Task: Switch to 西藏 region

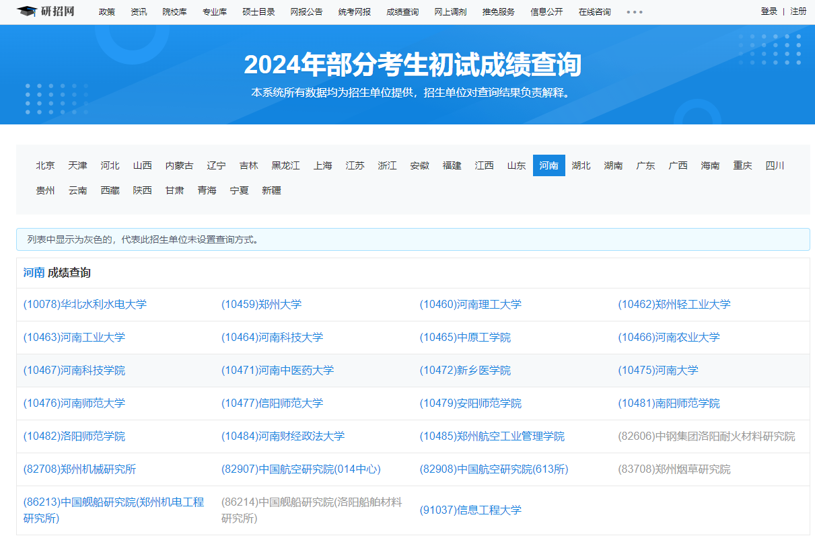Action: coord(110,190)
